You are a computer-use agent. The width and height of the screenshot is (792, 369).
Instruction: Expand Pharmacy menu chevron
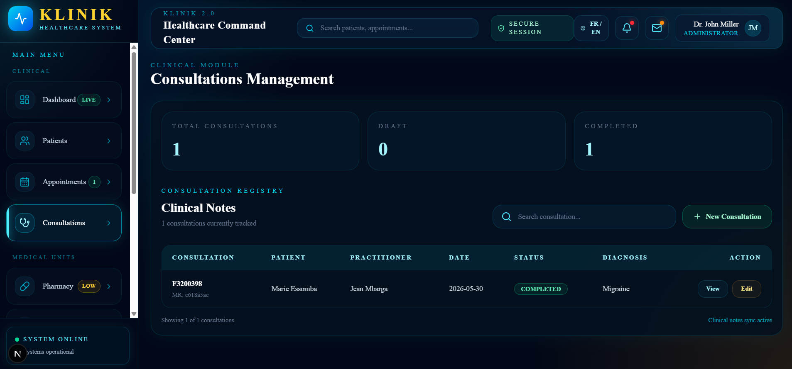[109, 286]
